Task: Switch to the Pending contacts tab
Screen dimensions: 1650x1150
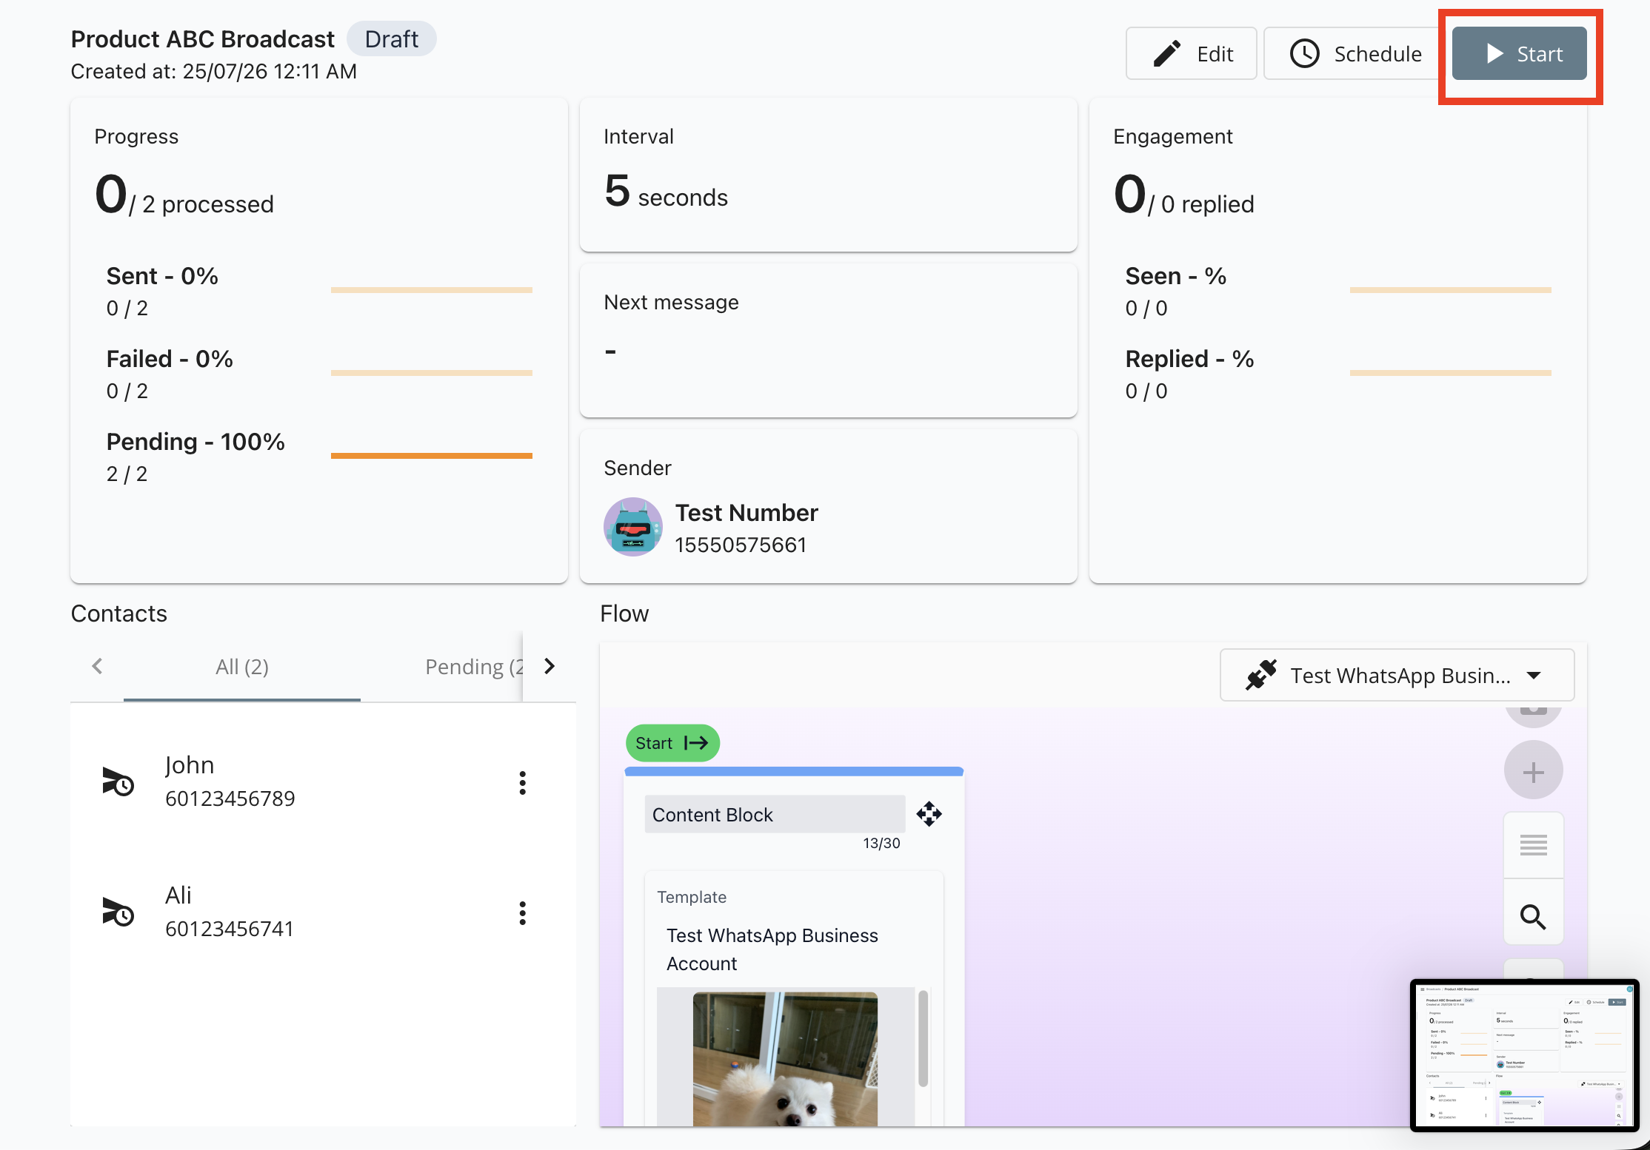Action: coord(474,667)
